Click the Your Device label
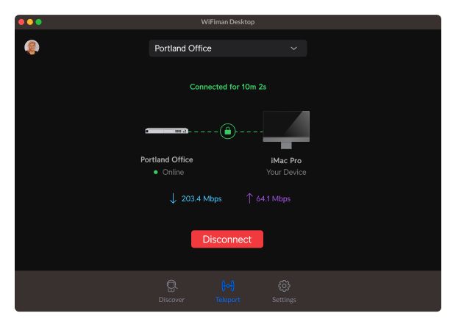This screenshot has height=327, width=456. 286,173
